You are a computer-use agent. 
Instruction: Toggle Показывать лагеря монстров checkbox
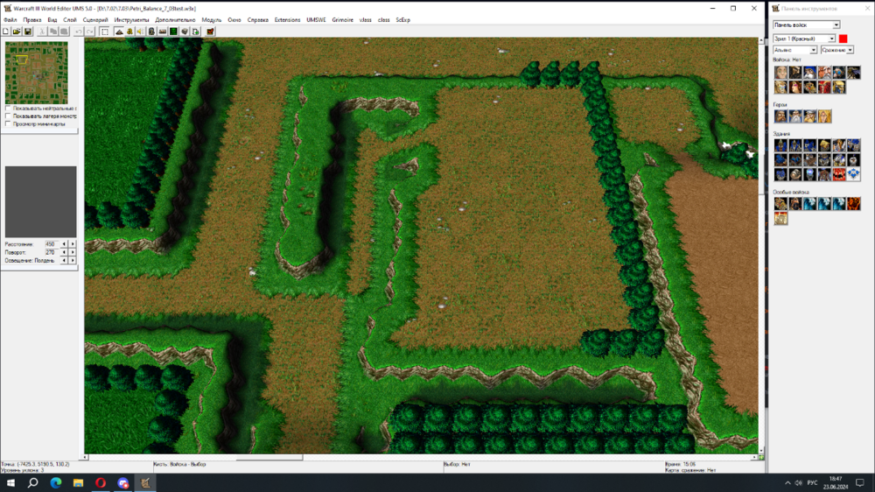8,116
